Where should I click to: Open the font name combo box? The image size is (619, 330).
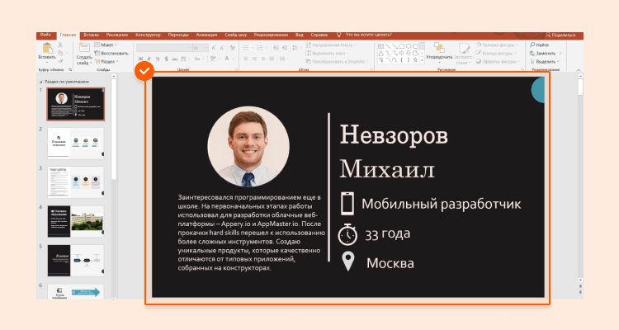[164, 48]
